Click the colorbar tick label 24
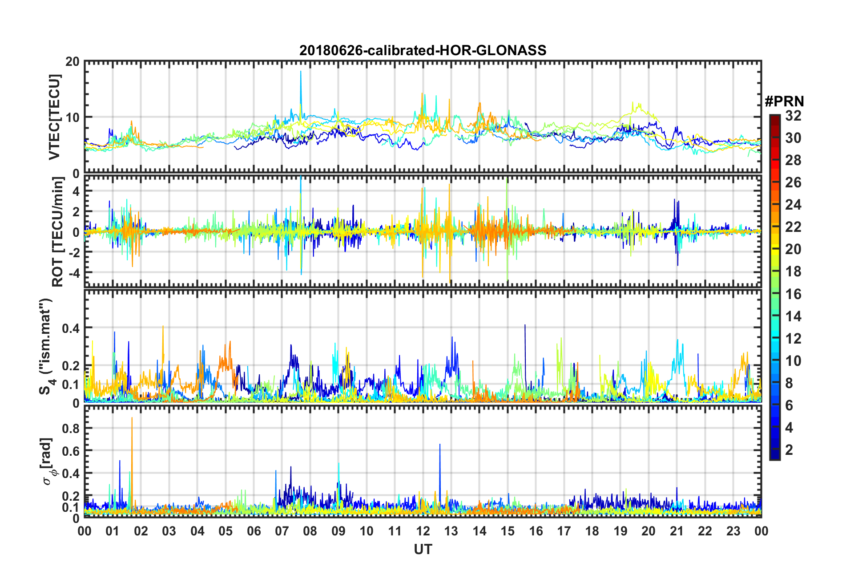The height and width of the screenshot is (575, 846). 793,205
